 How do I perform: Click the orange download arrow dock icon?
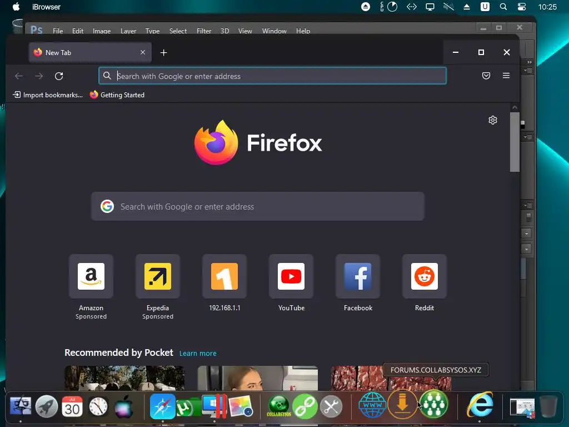[402, 405]
